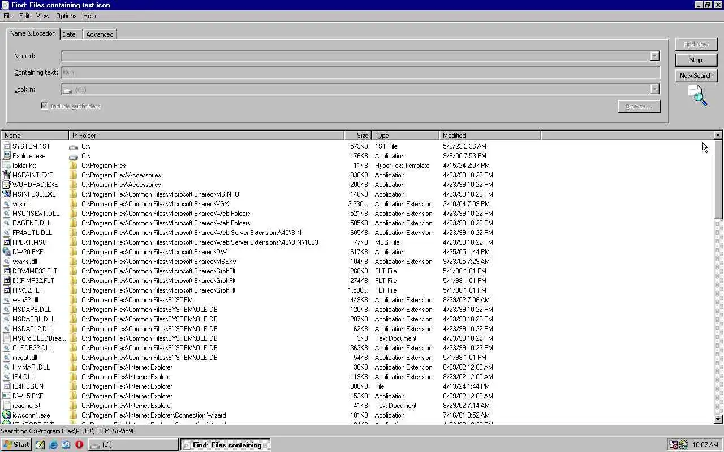The width and height of the screenshot is (724, 452).
Task: Switch to the Advanced tab
Action: 100,34
